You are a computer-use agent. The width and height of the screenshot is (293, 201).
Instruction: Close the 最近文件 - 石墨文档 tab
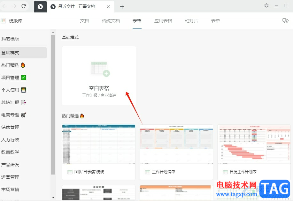(108, 7)
